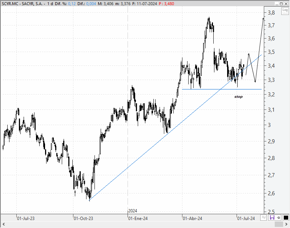The image size is (290, 228).
Task: Click the '2,5' price axis label
Action: [271, 212]
